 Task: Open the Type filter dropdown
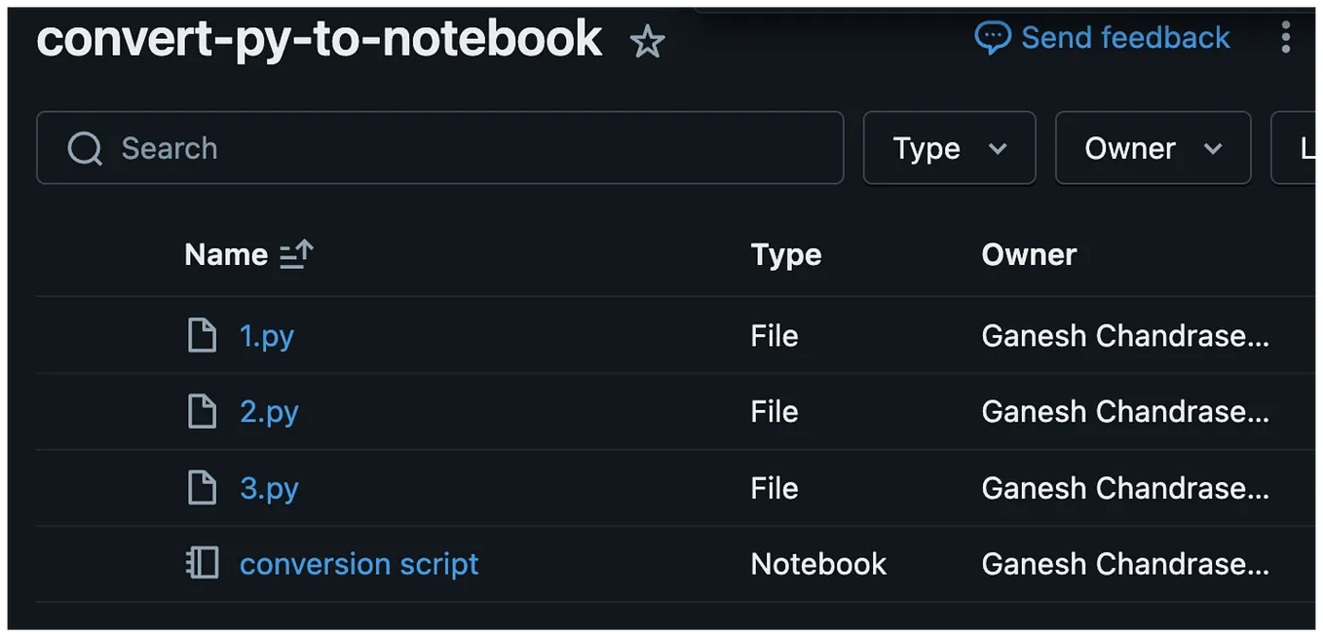949,148
